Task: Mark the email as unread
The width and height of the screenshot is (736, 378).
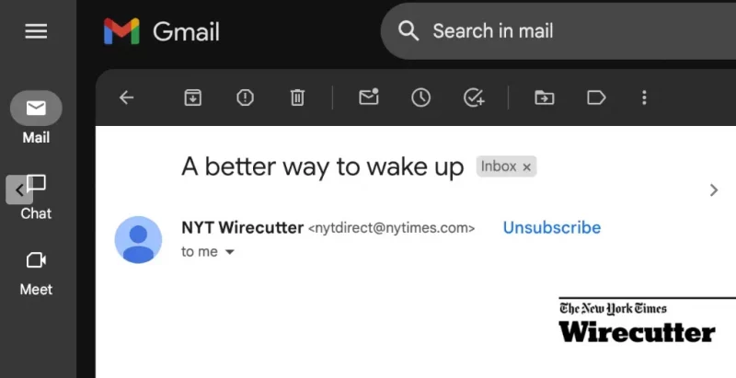Action: (369, 97)
